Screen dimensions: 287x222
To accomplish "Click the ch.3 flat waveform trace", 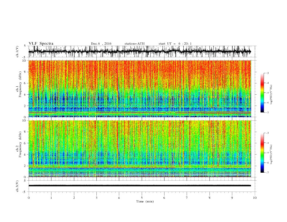I will [x=140, y=186].
